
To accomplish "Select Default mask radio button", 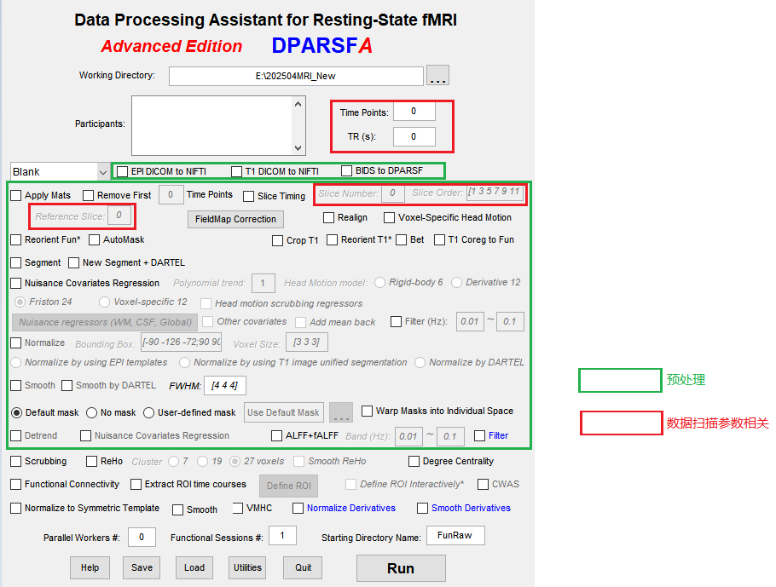I will (x=17, y=413).
